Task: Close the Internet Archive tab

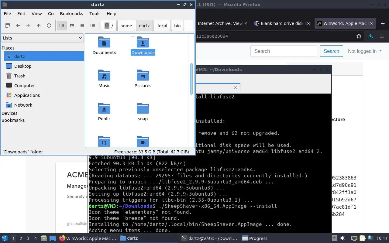Action: (246, 23)
